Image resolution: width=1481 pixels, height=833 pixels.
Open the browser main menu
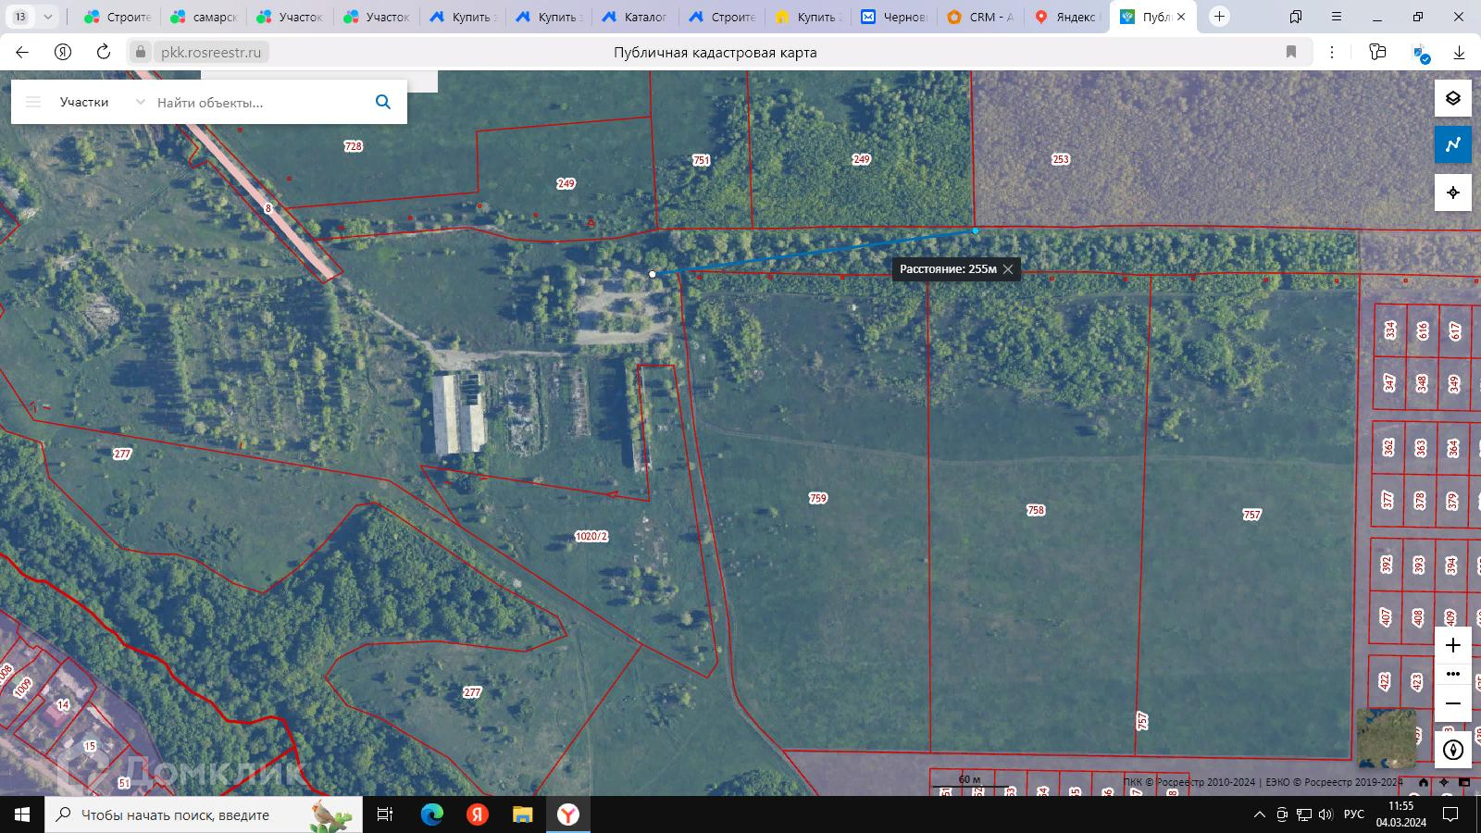pos(1337,17)
